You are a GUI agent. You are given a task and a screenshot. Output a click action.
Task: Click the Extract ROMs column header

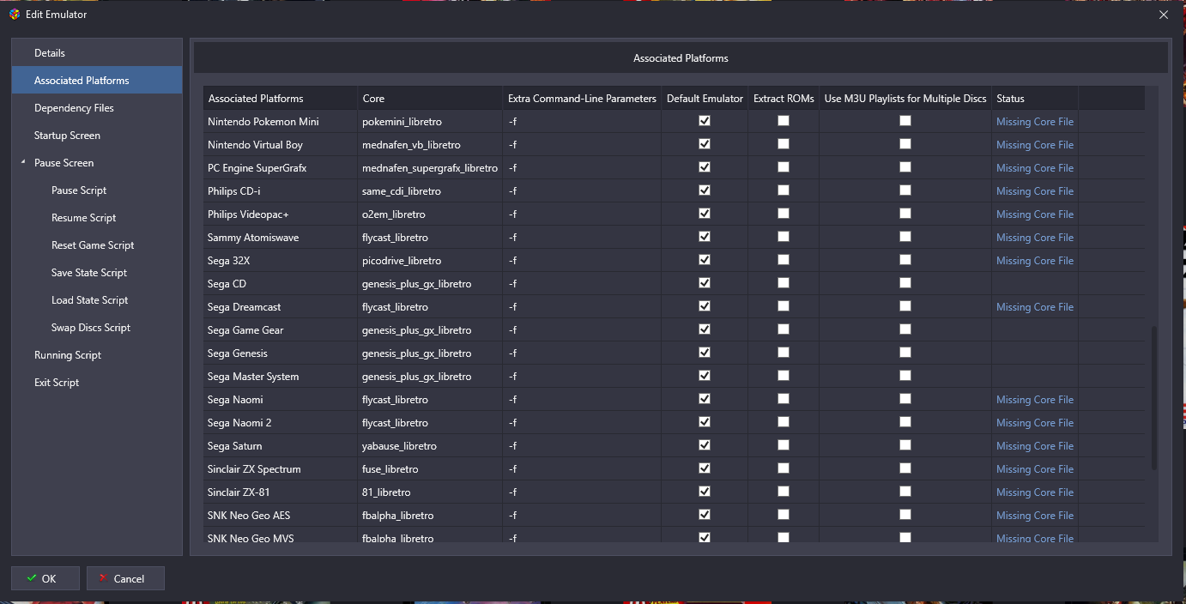coord(784,98)
